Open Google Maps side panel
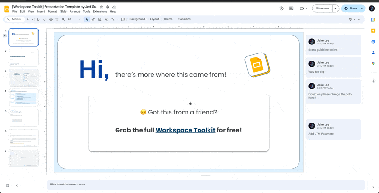 pyautogui.click(x=373, y=64)
